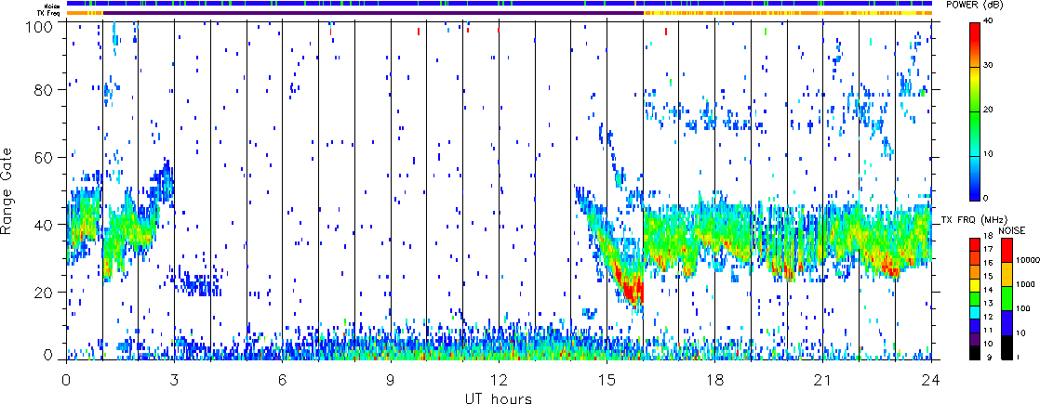Click the 'NOISE' legend title
The width and height of the screenshot is (1040, 404).
pos(1011,229)
